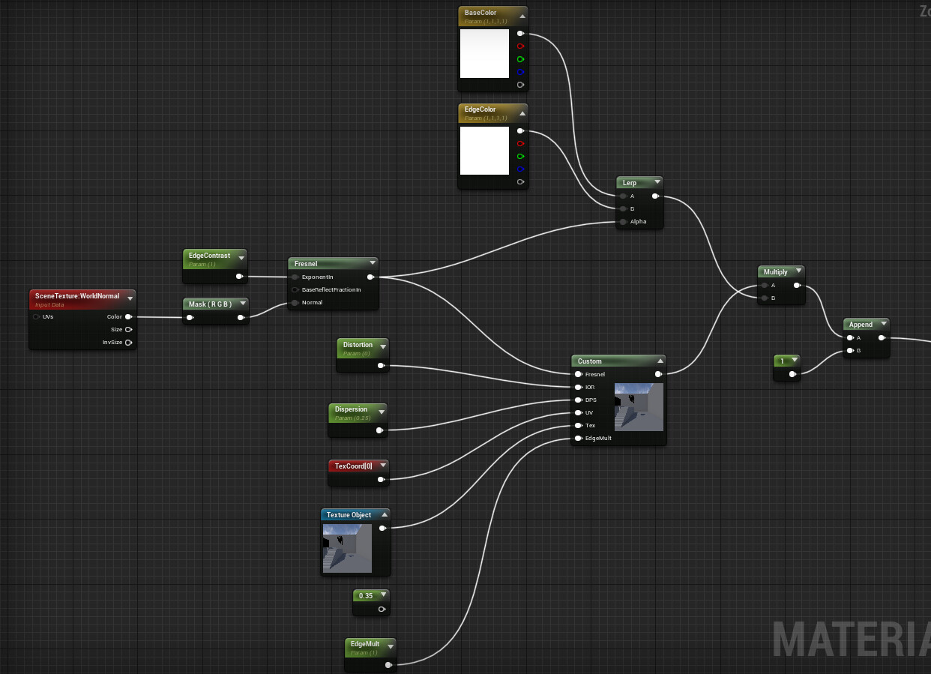Expand the Fresnel node arrow
931x674 pixels.
point(372,263)
